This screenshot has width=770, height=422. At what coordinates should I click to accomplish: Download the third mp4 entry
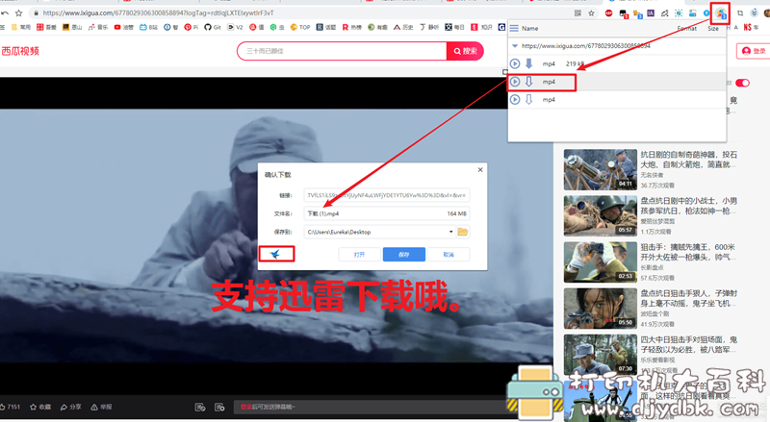click(x=528, y=100)
